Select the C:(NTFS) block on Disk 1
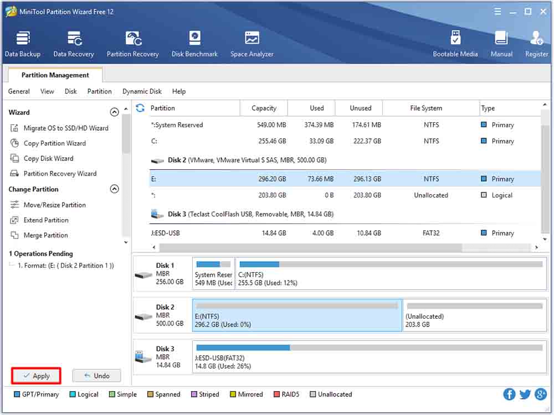The height and width of the screenshot is (415, 554). click(391, 274)
